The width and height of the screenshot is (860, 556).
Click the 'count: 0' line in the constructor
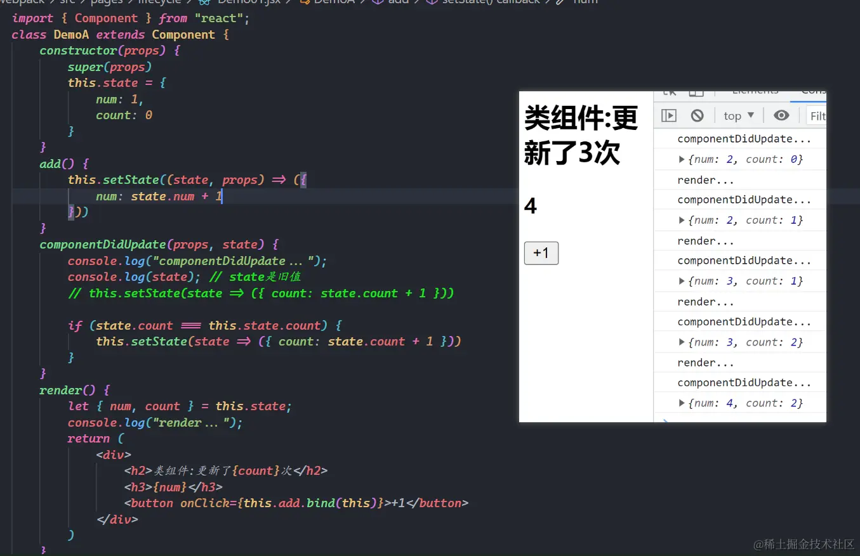pyautogui.click(x=124, y=115)
